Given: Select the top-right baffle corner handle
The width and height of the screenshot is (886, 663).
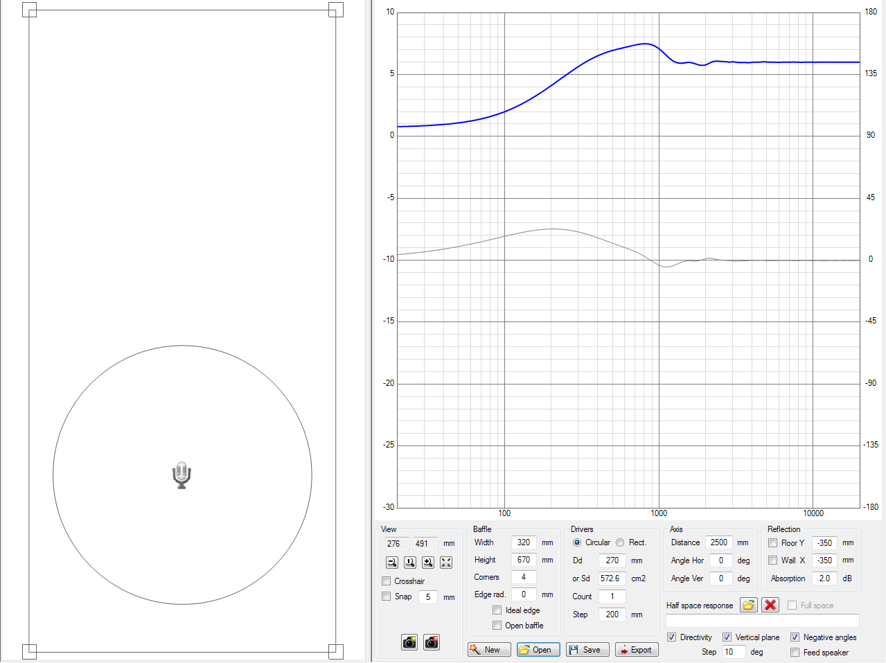Looking at the screenshot, I should (x=335, y=10).
